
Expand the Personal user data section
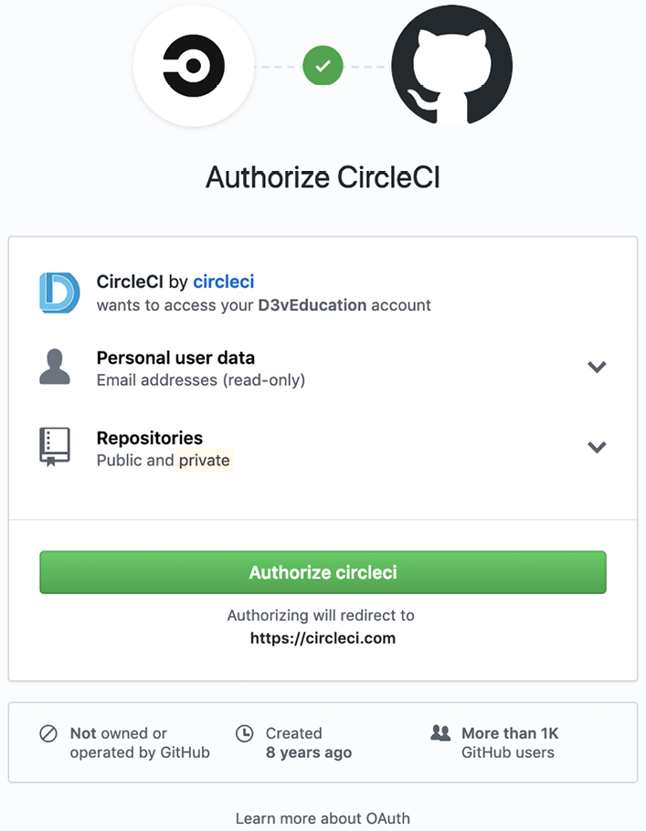597,367
